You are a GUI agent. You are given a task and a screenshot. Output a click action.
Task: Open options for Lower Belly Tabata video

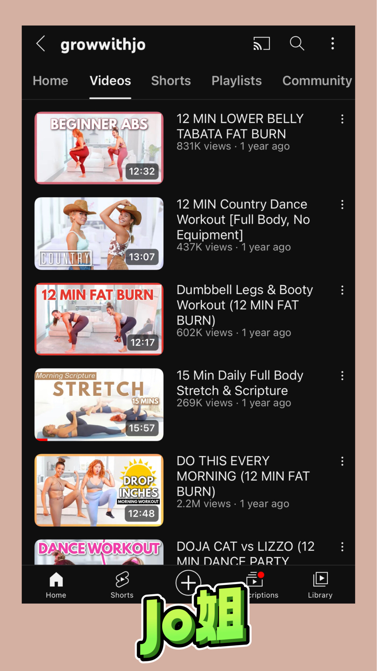tap(342, 119)
